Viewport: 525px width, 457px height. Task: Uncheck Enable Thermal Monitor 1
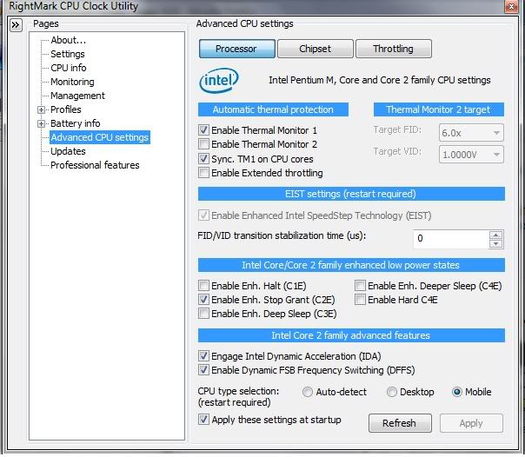click(203, 130)
